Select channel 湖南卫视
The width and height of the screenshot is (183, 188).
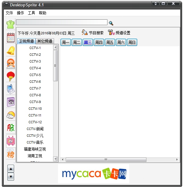click(35, 156)
